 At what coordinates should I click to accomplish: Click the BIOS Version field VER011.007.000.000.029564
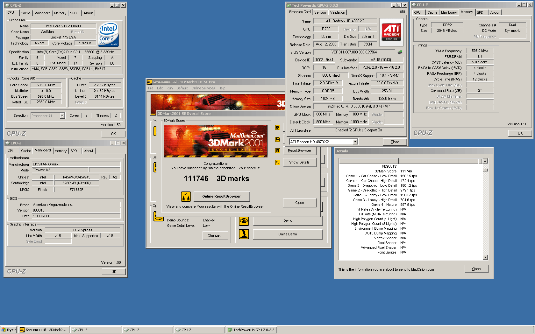[x=354, y=52]
